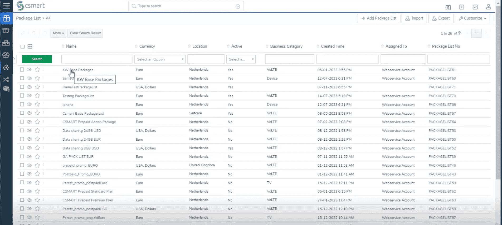
Task: Expand the global search options arrow
Action: tap(238, 7)
